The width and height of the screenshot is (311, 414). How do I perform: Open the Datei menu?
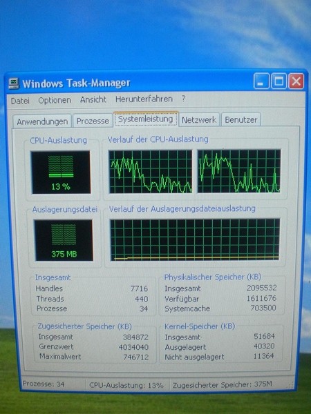pos(20,101)
